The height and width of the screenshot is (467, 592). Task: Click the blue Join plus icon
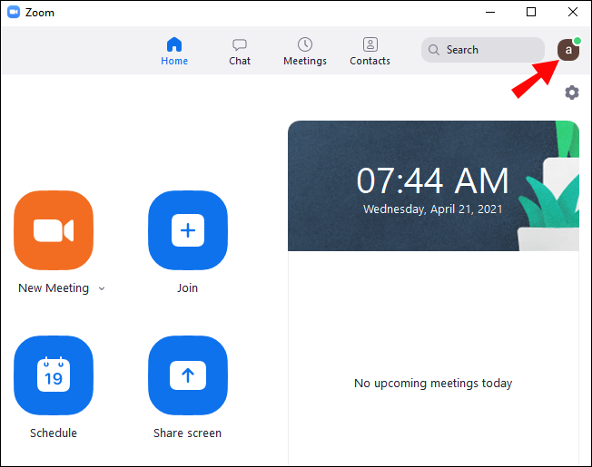coord(188,230)
